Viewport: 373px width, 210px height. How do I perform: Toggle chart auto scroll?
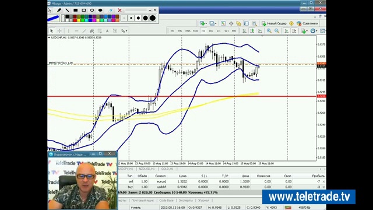point(286,31)
